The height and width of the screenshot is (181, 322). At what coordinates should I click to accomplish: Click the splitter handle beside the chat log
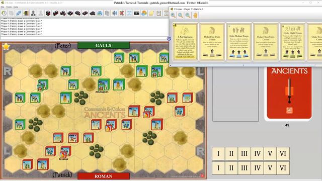(169, 39)
